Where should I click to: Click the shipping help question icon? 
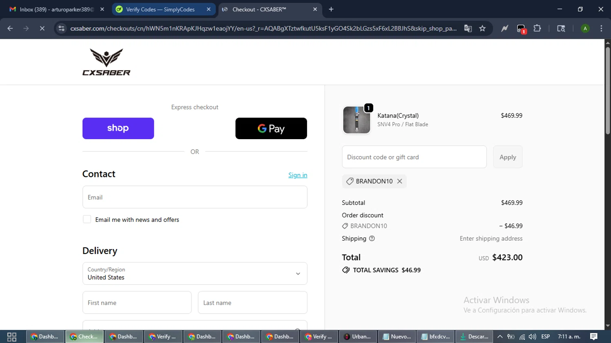[x=372, y=238]
